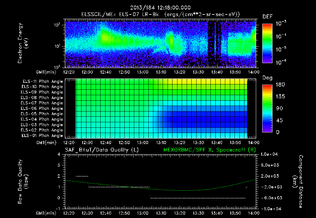Click the quality-level 0 white line segment

coord(198,198)
